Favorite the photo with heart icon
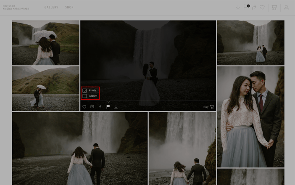This screenshot has width=295, height=185. pyautogui.click(x=84, y=107)
